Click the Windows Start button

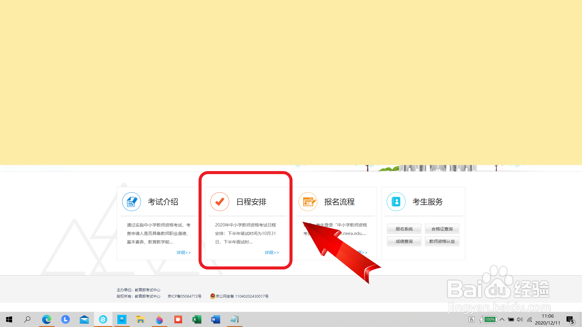tap(9, 319)
